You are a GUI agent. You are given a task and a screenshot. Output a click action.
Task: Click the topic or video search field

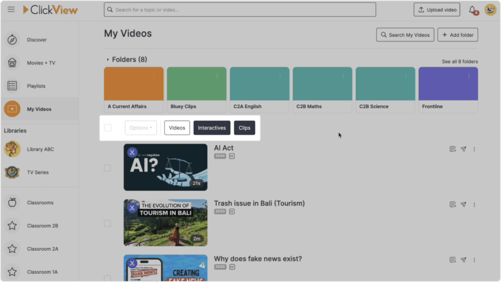pyautogui.click(x=240, y=10)
